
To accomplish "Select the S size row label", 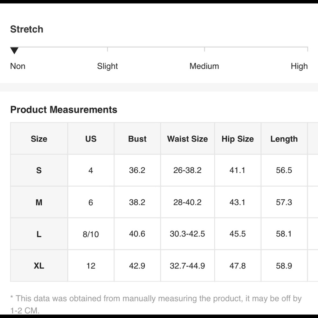I will click(39, 170).
